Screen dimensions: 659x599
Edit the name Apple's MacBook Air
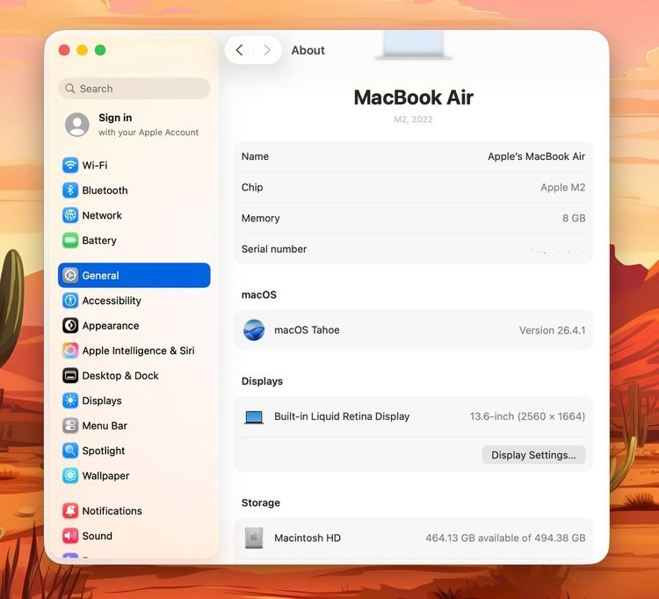click(536, 156)
